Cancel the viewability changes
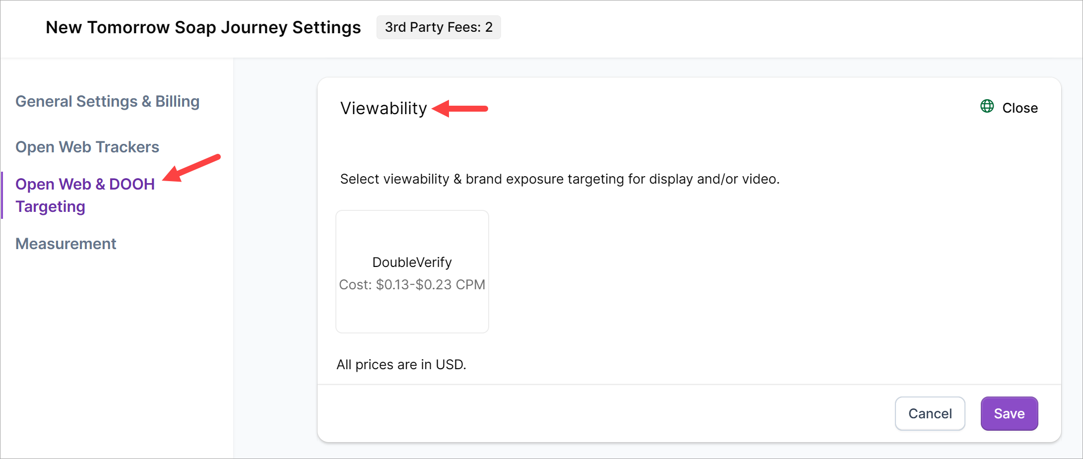This screenshot has width=1083, height=459. tap(930, 413)
